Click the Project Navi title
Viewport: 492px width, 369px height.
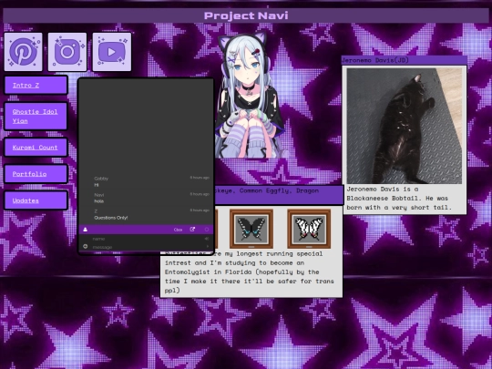246,15
